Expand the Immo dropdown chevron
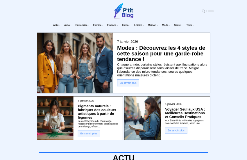Image resolution: width=247 pixels, height=160 pixels. point(130,25)
